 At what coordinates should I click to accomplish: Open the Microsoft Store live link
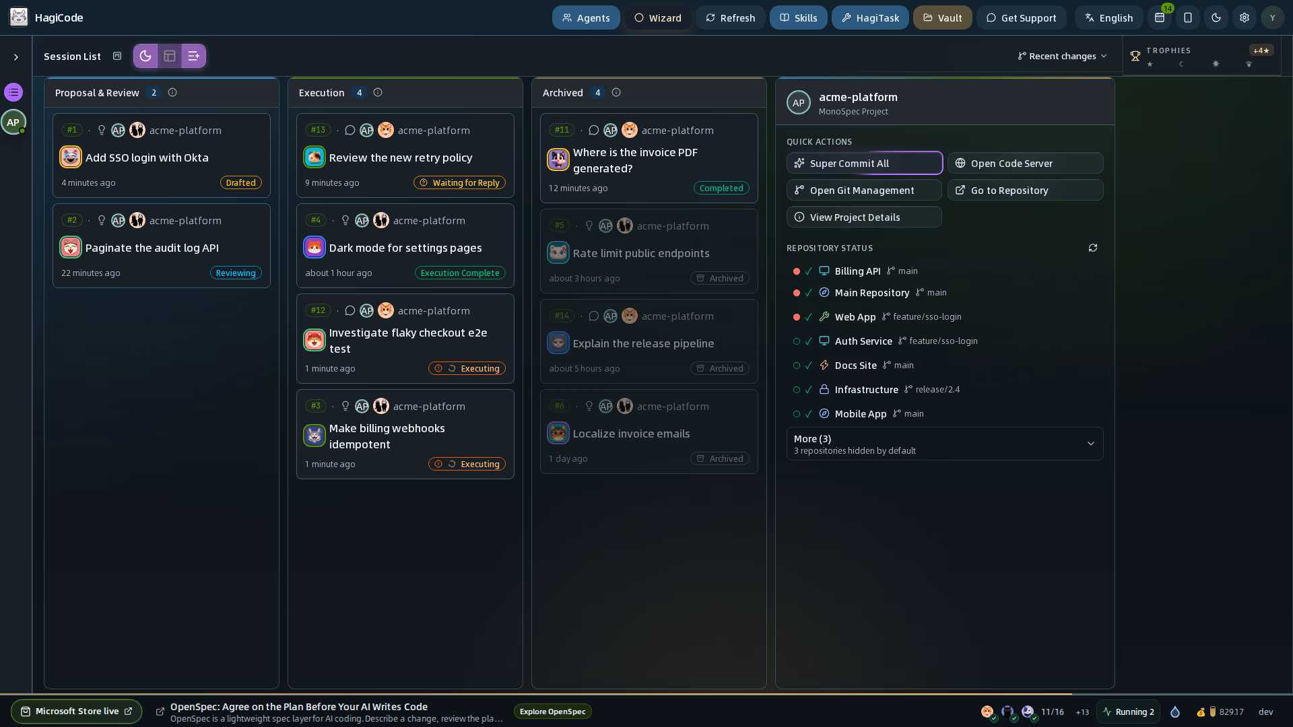pos(76,712)
